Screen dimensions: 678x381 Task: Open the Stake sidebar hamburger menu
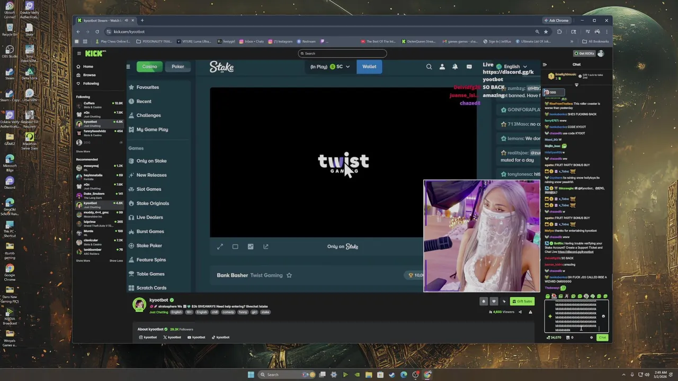click(128, 67)
